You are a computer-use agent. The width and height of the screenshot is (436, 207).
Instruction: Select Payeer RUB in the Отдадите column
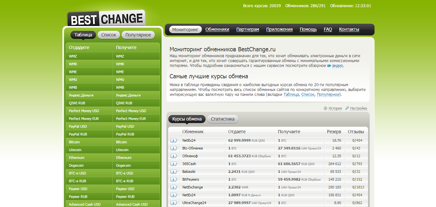tap(89, 197)
